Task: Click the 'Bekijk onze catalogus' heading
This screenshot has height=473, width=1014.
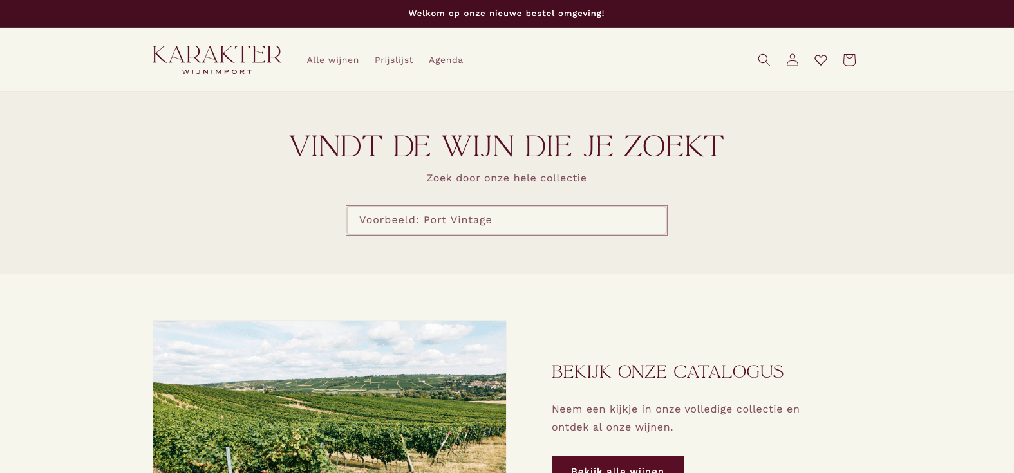Action: click(x=668, y=372)
